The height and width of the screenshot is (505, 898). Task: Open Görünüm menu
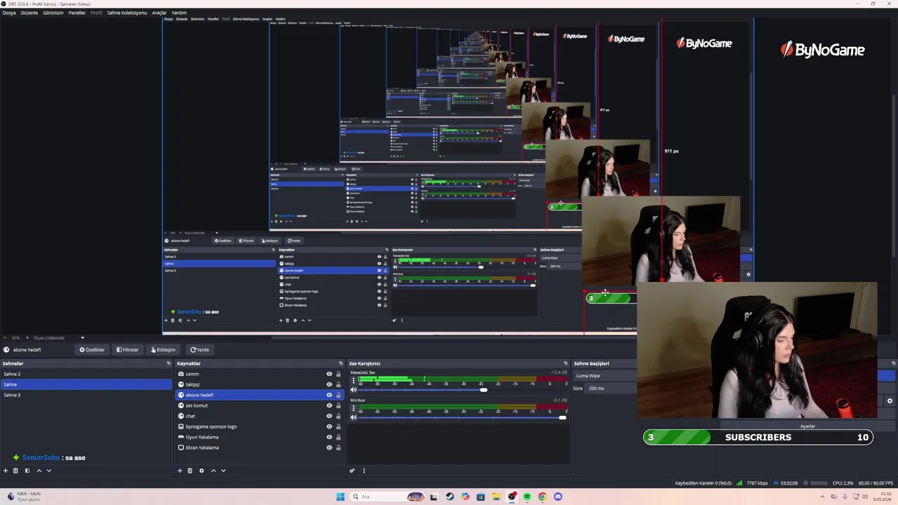53,13
